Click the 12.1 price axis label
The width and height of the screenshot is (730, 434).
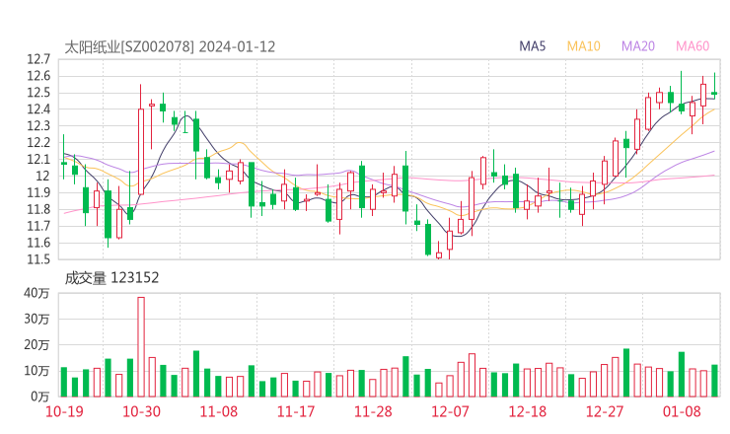click(x=38, y=159)
